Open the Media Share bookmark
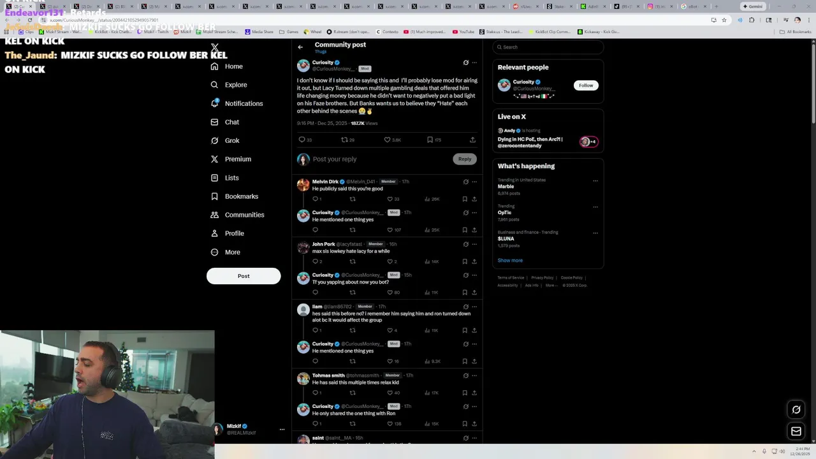 point(259,31)
